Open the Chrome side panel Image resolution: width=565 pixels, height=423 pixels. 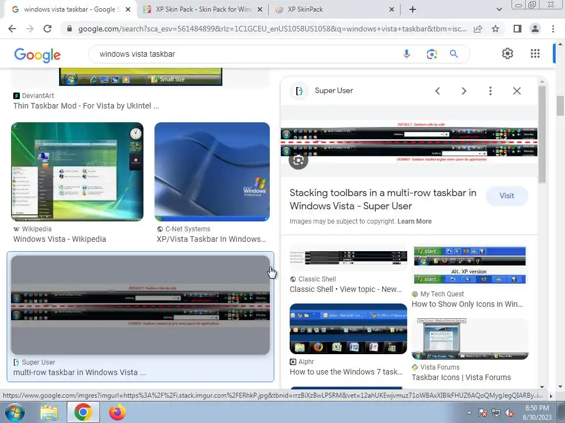(518, 29)
